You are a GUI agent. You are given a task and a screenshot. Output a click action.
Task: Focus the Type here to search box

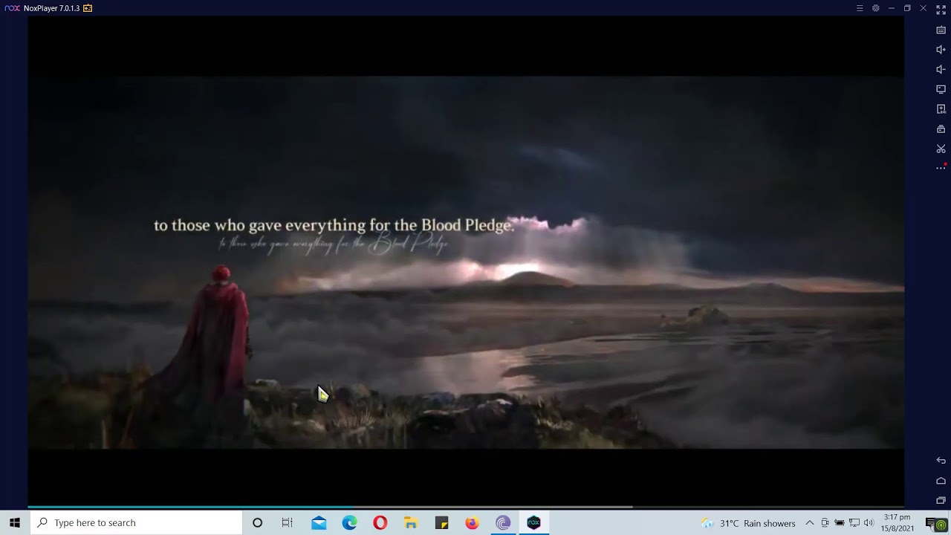click(136, 522)
